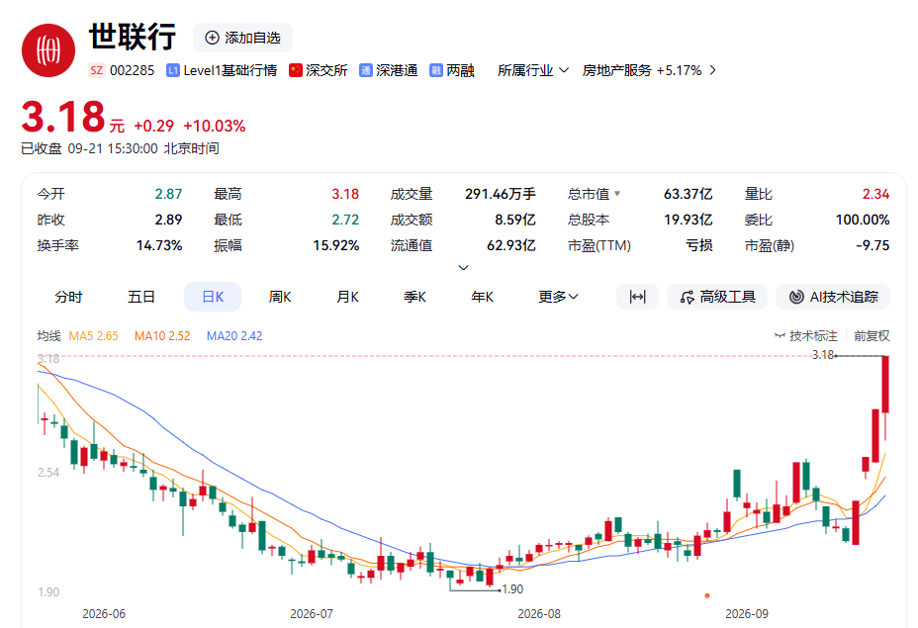The height and width of the screenshot is (628, 918).
Task: Click the 1.90 low price marker on chart
Action: [512, 589]
